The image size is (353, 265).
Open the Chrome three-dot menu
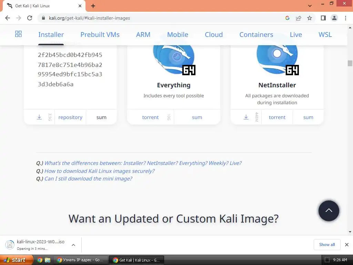[x=345, y=18]
